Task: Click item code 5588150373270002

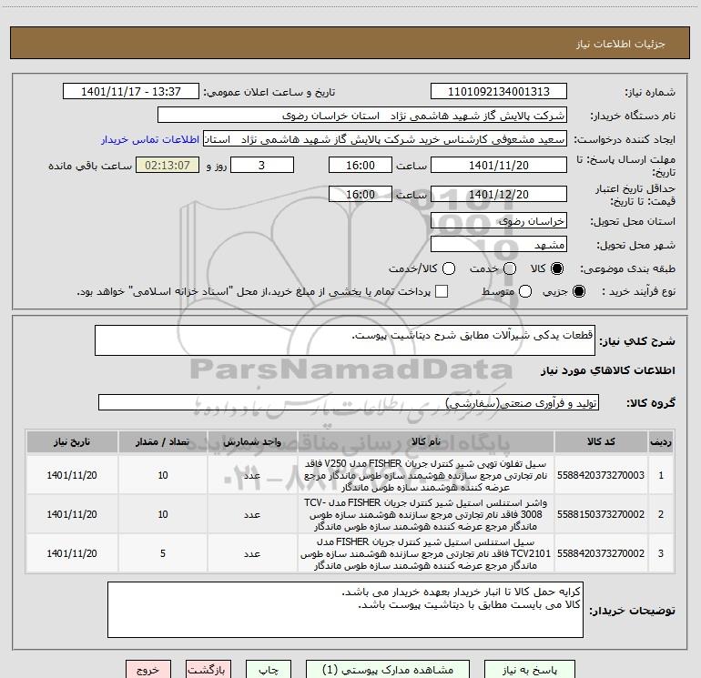Action: click(601, 514)
